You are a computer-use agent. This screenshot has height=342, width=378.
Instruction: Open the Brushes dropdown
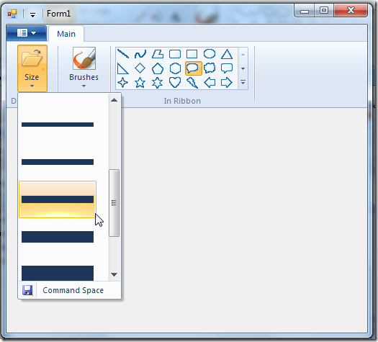coord(84,68)
